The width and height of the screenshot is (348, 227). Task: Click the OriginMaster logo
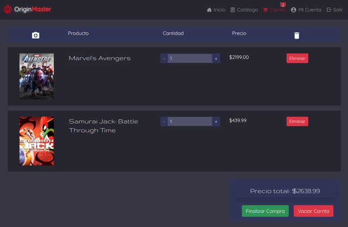28,9
